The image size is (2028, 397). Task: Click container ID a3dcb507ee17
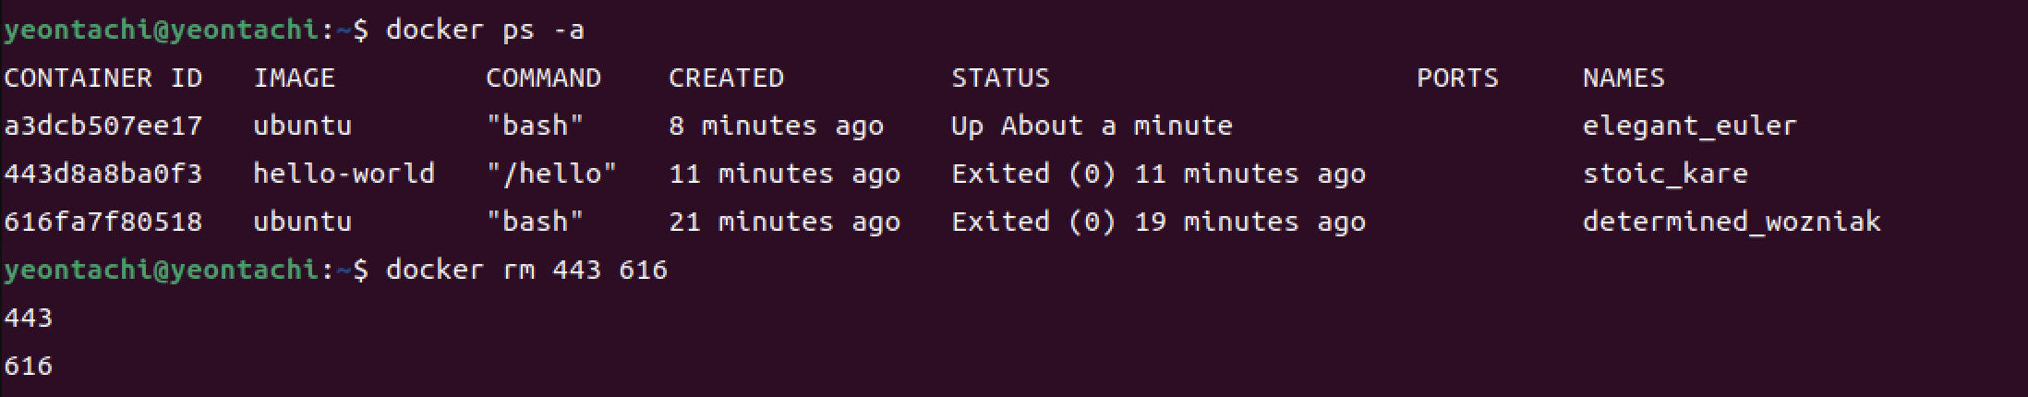103,126
